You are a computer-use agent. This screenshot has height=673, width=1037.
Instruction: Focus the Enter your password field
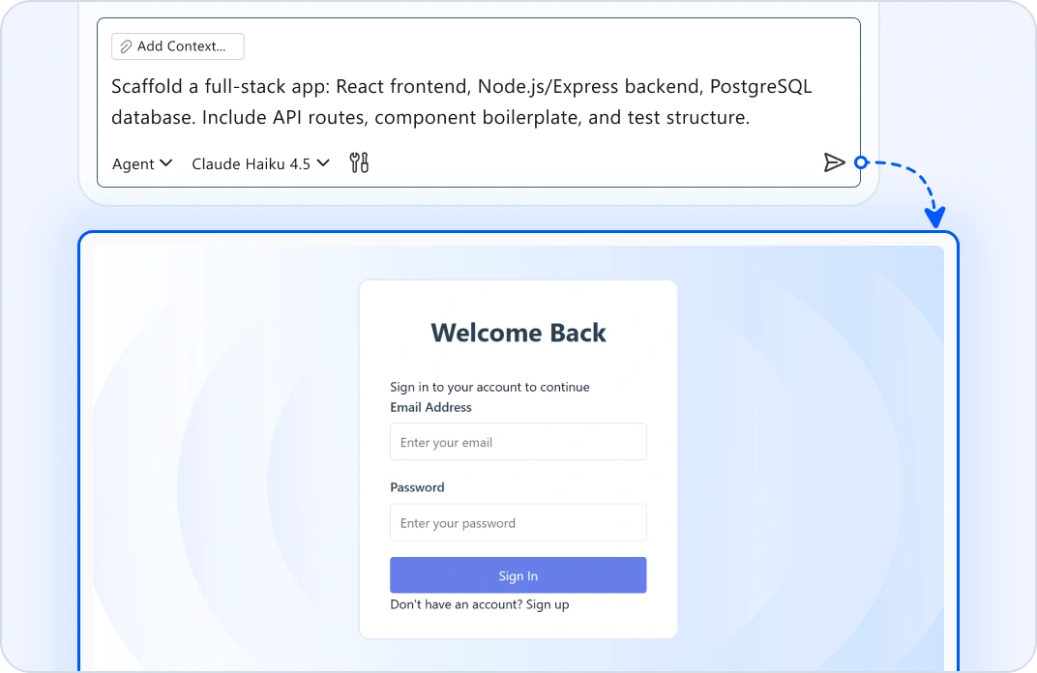tap(518, 522)
